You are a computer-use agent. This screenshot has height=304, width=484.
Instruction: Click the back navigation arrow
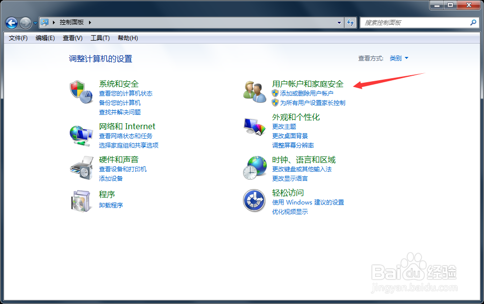pyautogui.click(x=11, y=22)
